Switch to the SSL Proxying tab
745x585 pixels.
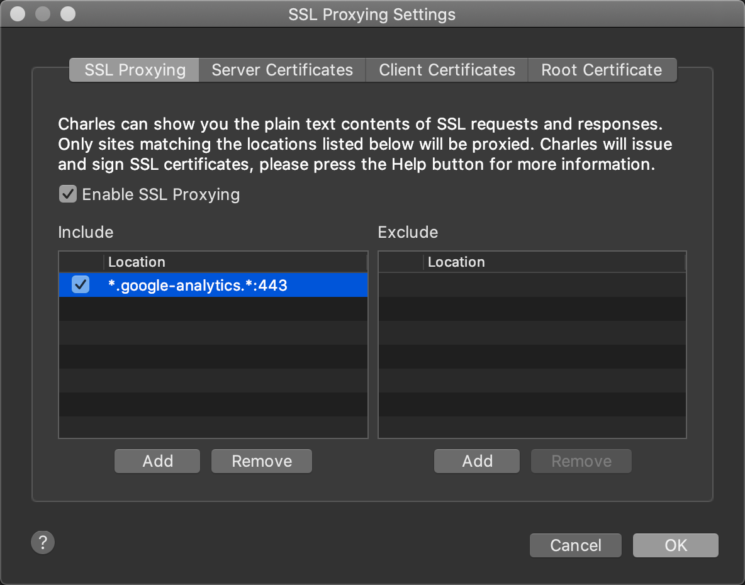point(133,70)
